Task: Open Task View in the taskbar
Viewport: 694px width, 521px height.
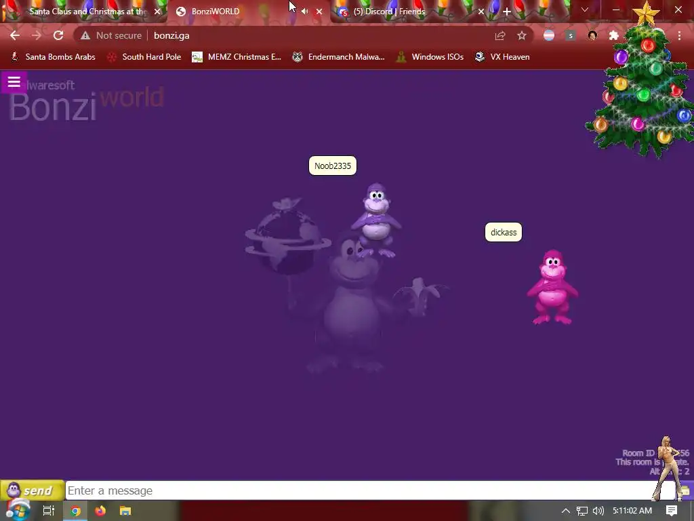Action: point(48,511)
